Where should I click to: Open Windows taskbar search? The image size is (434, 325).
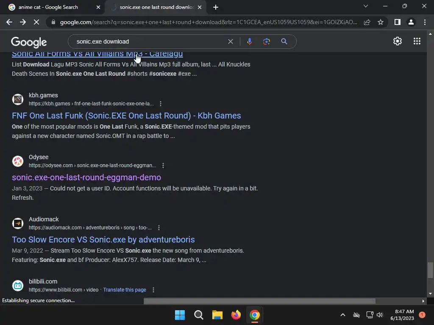point(199,315)
